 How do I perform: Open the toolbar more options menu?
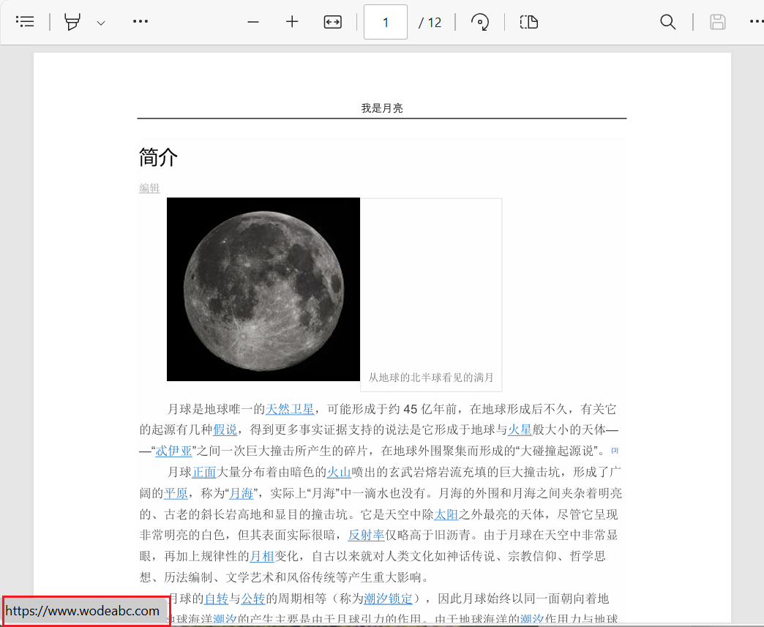(x=141, y=22)
